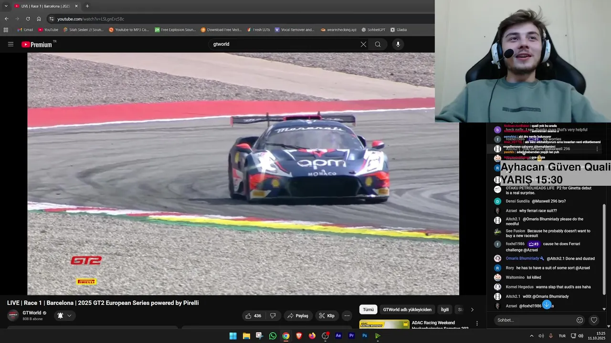Open Windows Start menu

tap(232, 336)
